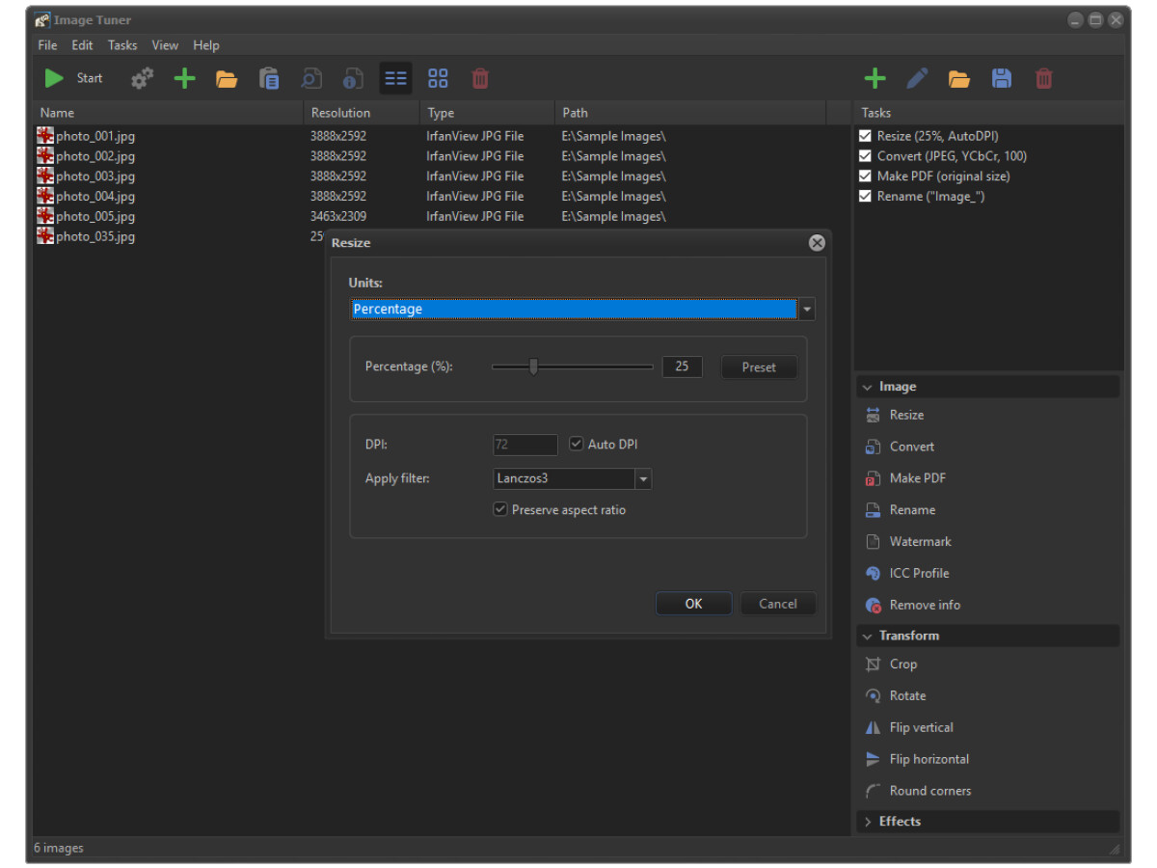Click the ICC Profile task icon
Viewport: 1157px width, 868px height.
coord(874,574)
